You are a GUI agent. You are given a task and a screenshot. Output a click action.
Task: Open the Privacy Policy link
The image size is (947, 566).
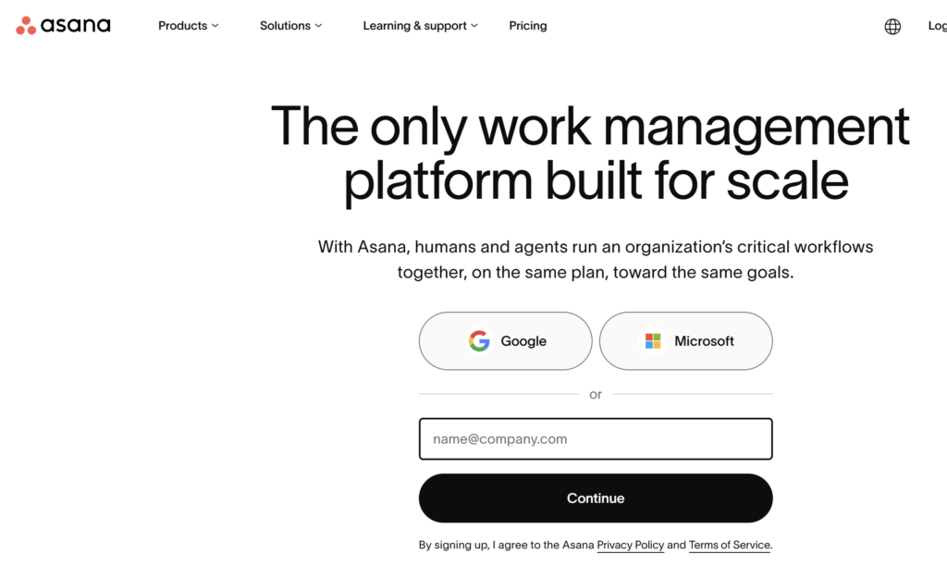point(631,545)
